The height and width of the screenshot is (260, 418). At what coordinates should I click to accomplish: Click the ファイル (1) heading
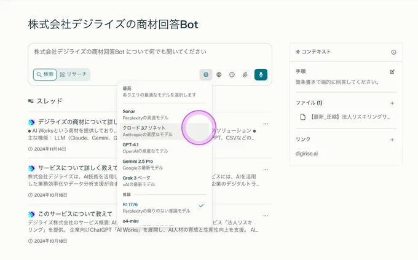pyautogui.click(x=309, y=103)
